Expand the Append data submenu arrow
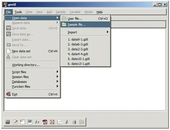This screenshot has width=170, height=130. 57,23
